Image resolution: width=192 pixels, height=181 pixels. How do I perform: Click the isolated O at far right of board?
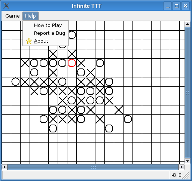(128, 119)
